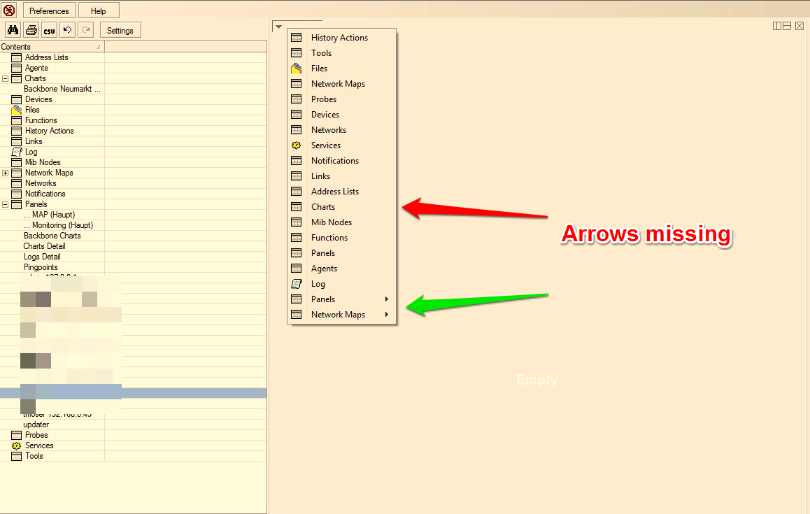810x514 pixels.
Task: Select Backbone Neumarkt chart in the tree
Action: click(x=62, y=89)
